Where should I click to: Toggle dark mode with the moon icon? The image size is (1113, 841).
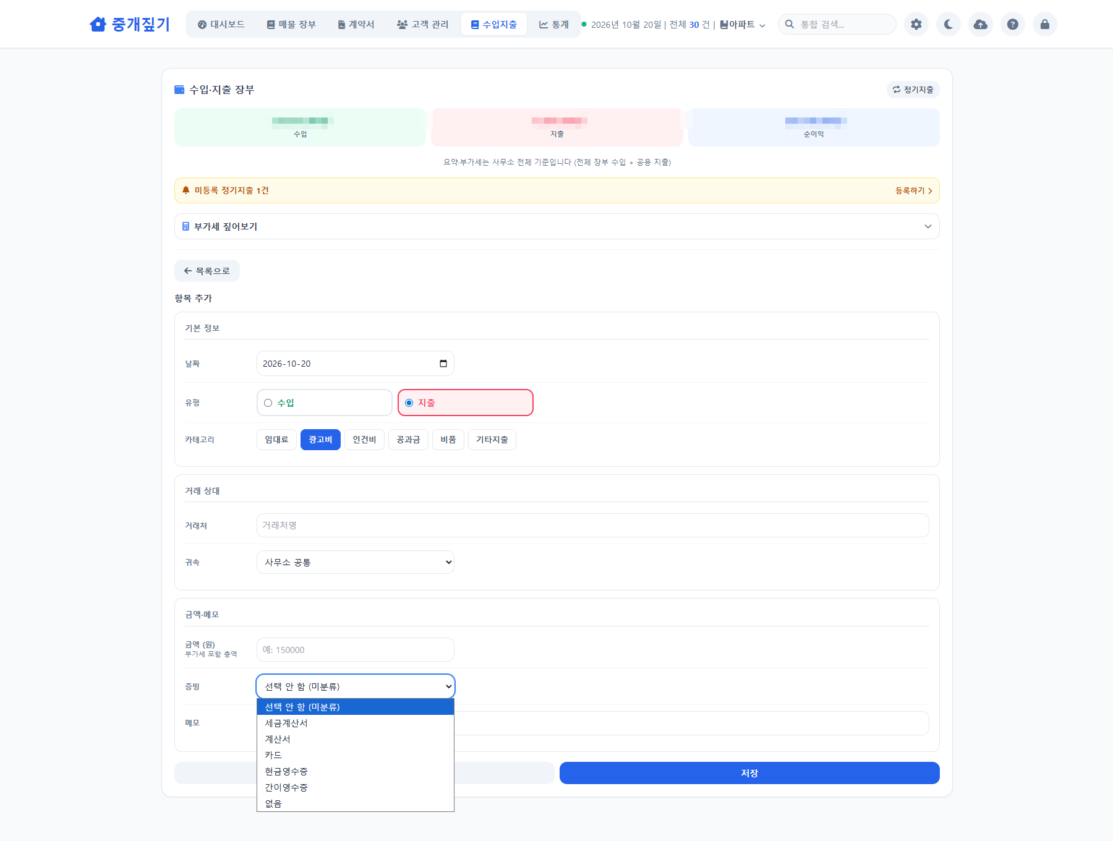coord(949,24)
